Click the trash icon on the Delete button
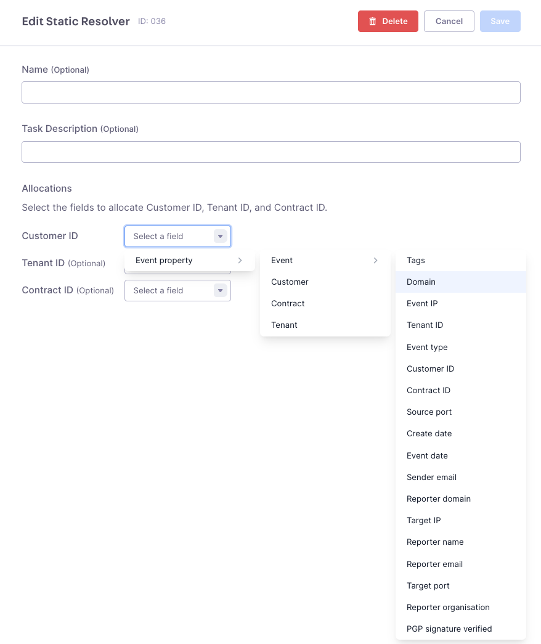This screenshot has width=541, height=644. [x=373, y=21]
